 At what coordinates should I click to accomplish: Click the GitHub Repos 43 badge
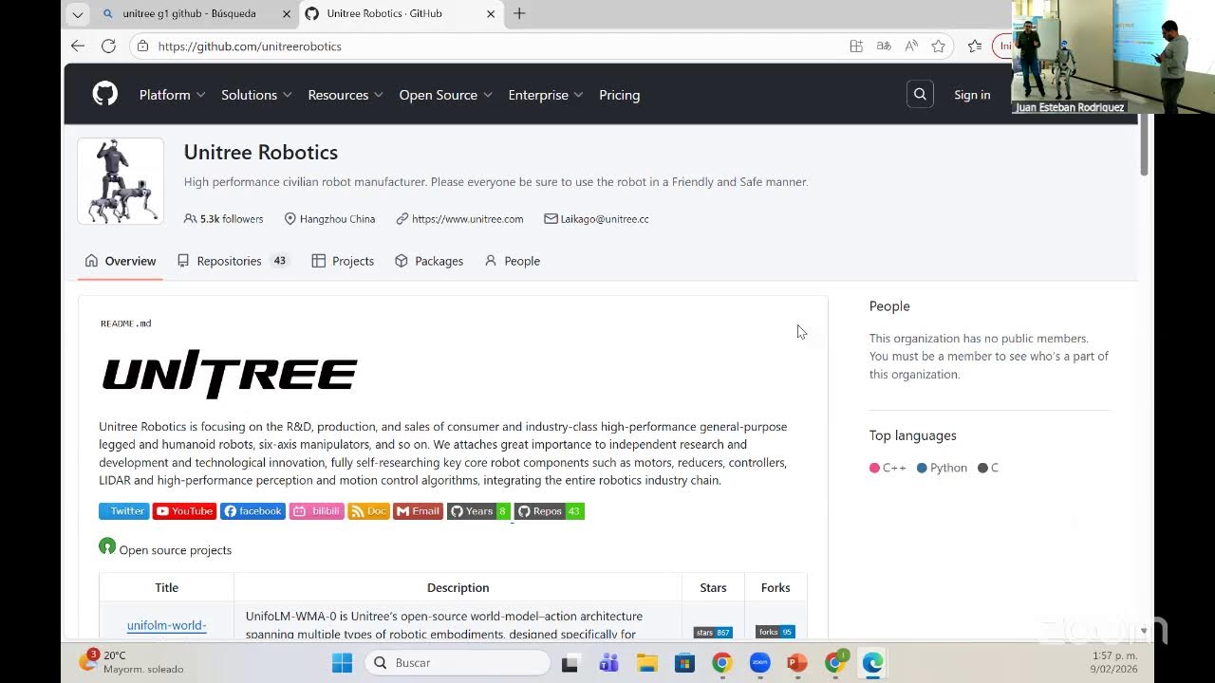[x=549, y=511]
